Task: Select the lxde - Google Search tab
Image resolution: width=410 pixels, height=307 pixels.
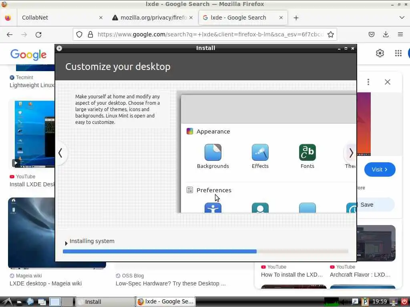Action: (243, 18)
